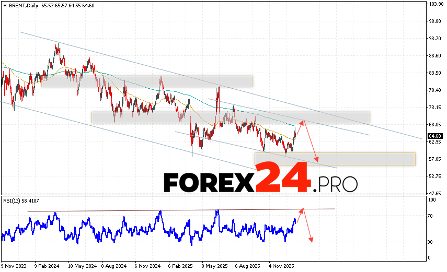
Task: Select the red downward arrow on price chart
Action: point(311,146)
